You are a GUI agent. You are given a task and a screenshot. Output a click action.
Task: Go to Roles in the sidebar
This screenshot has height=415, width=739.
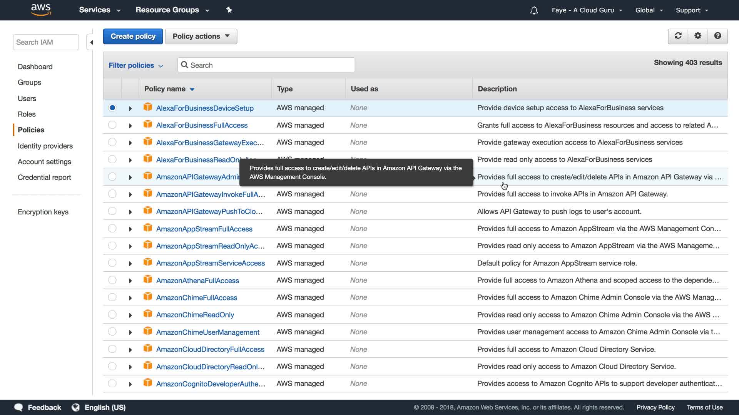[x=27, y=114]
